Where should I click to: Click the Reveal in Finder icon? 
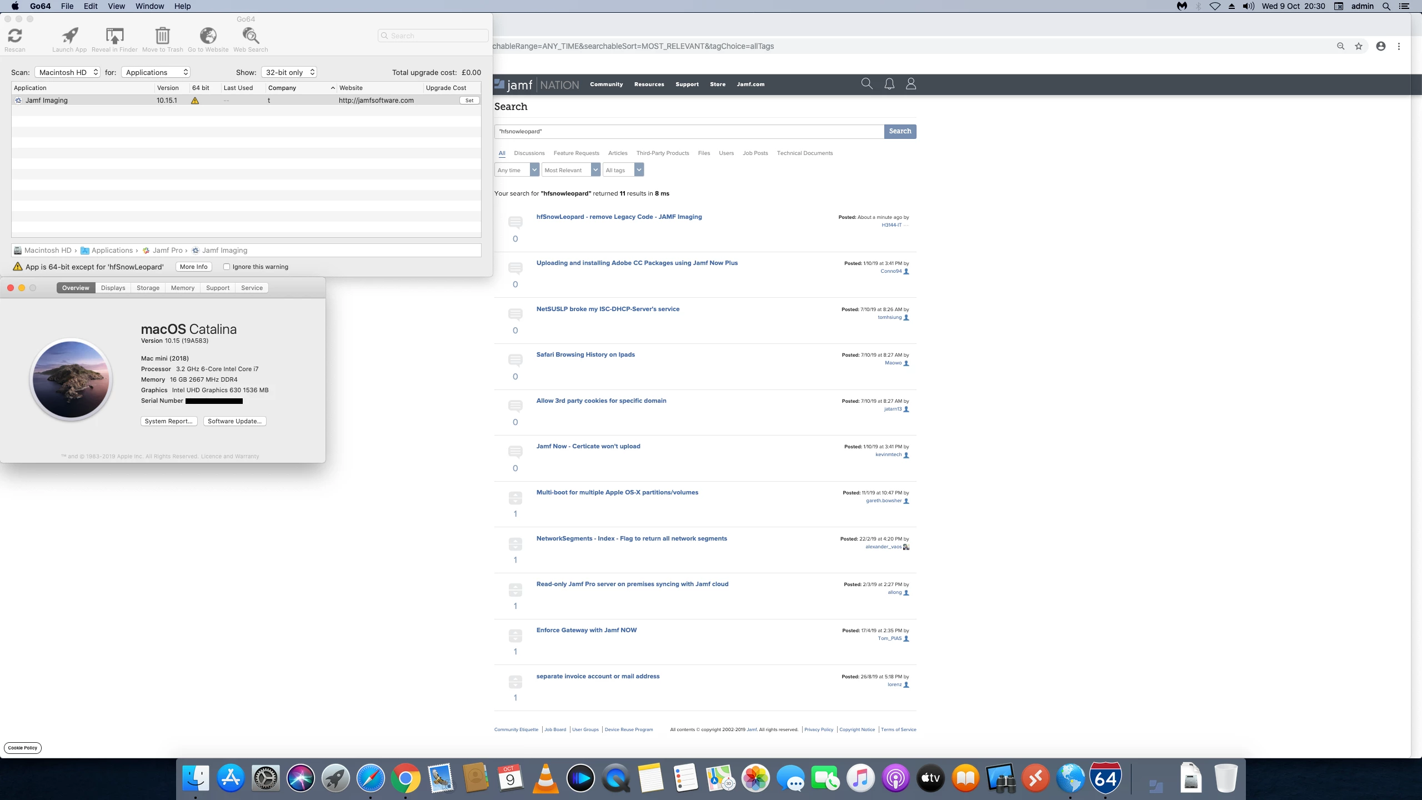click(114, 36)
